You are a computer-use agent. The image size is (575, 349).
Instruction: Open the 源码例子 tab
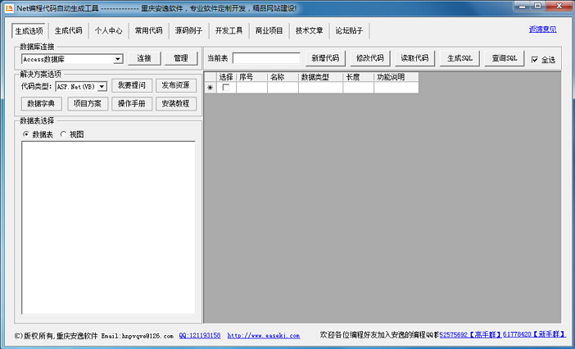pyautogui.click(x=188, y=31)
